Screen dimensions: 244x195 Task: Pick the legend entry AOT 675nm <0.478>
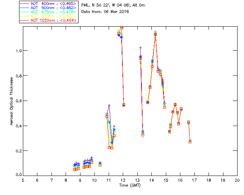(x=48, y=12)
